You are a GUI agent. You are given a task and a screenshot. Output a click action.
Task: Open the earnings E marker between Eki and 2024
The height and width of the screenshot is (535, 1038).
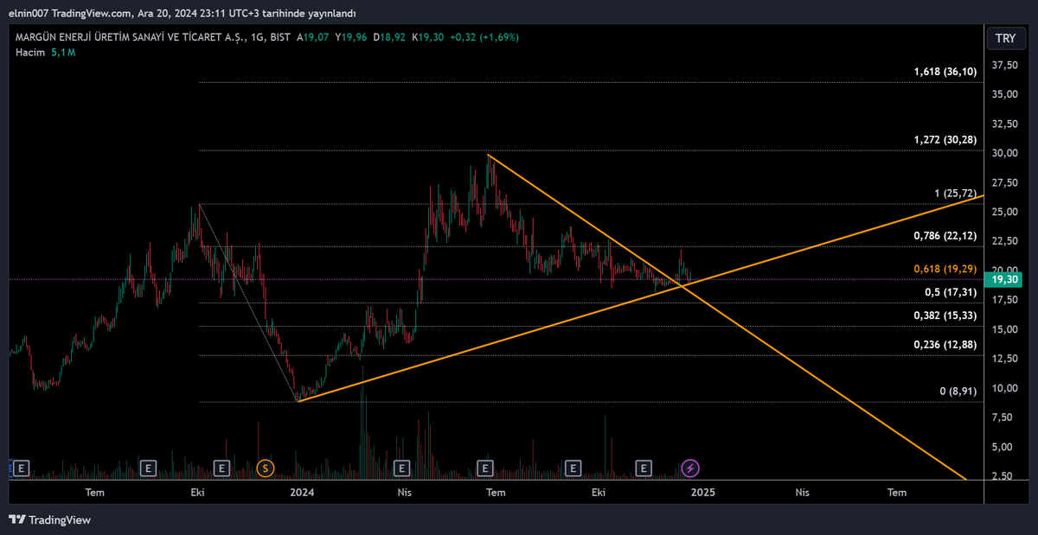(222, 468)
